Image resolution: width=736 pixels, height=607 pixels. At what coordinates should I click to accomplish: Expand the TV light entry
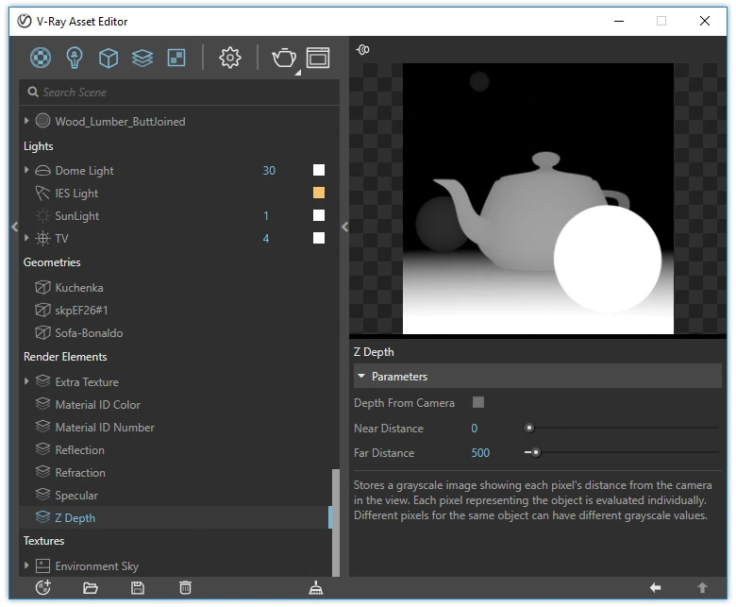tap(26, 238)
